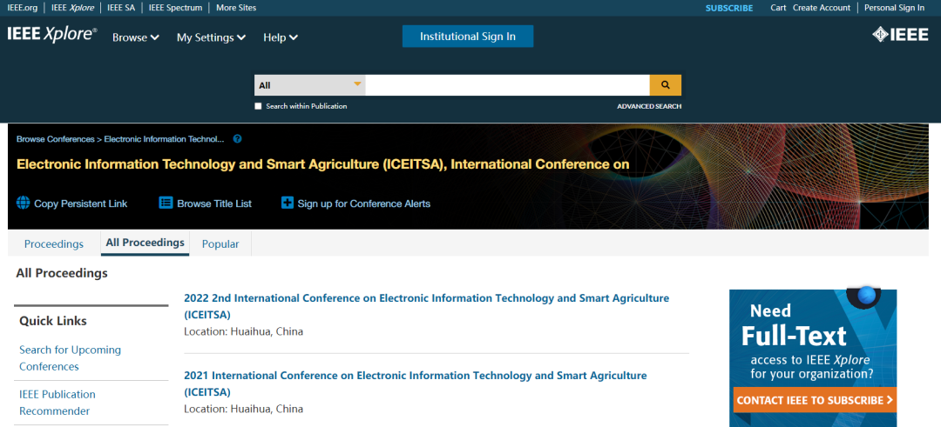Click the Quick Links heading
This screenshot has height=427, width=941.
(53, 321)
